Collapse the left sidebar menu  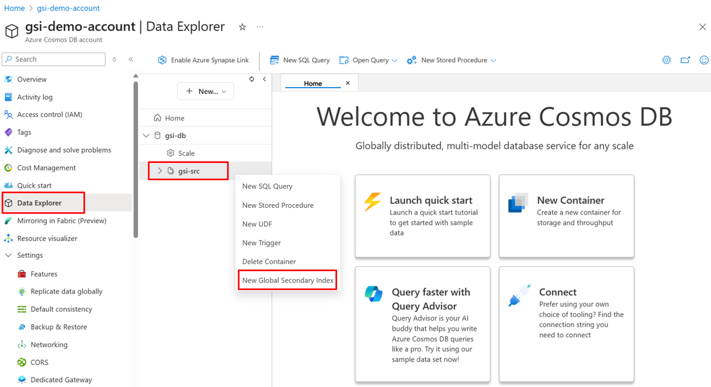[131, 59]
